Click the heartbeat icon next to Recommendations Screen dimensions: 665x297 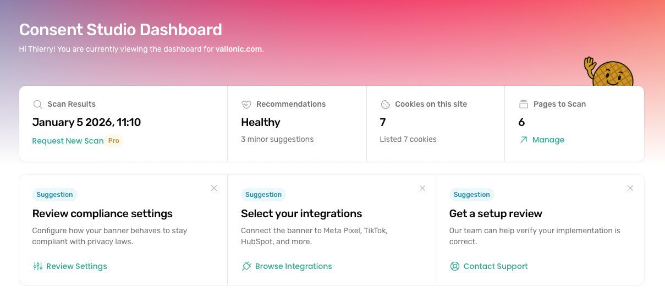246,105
